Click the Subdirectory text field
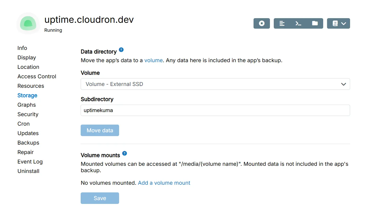368x219 pixels. (215, 110)
